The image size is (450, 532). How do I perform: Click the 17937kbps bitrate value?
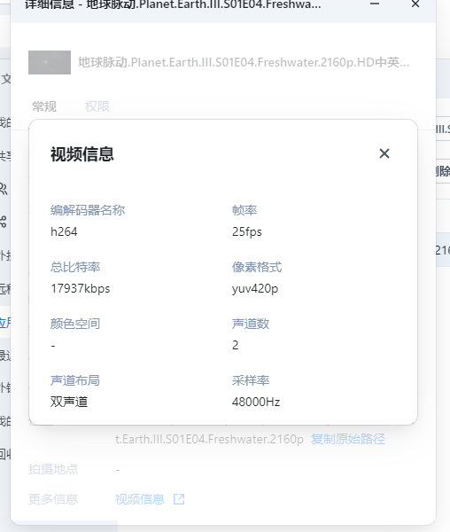pos(81,288)
